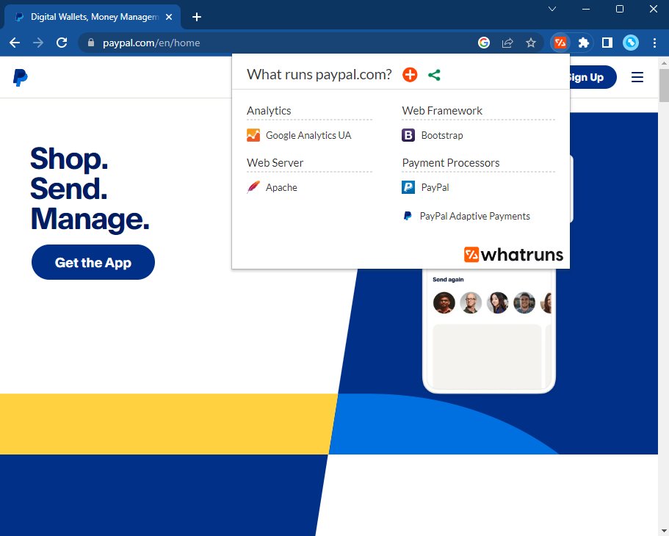Click the 'Send again' label
Viewport: 669px width, 536px height.
click(x=448, y=280)
